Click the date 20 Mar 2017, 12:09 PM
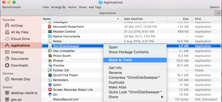This screenshot has height=102, width=222. point(140,27)
